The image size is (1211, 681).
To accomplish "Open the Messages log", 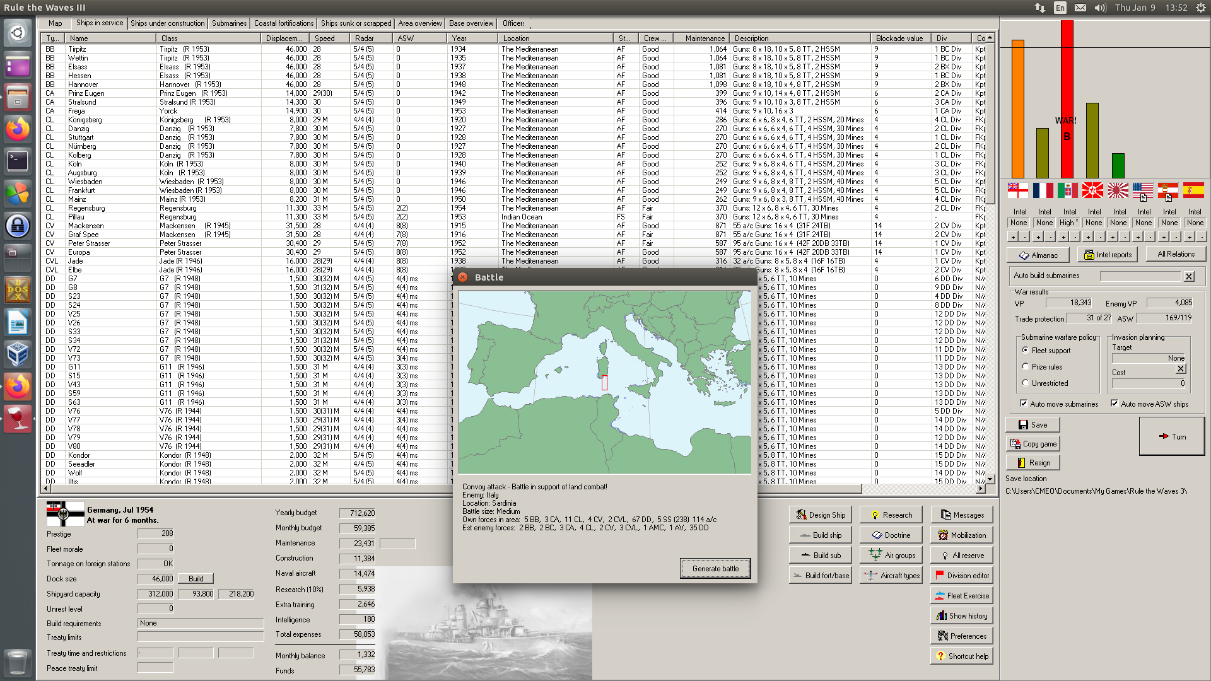I will click(962, 515).
